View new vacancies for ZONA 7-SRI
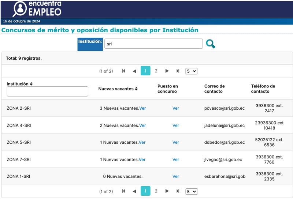 (142, 159)
